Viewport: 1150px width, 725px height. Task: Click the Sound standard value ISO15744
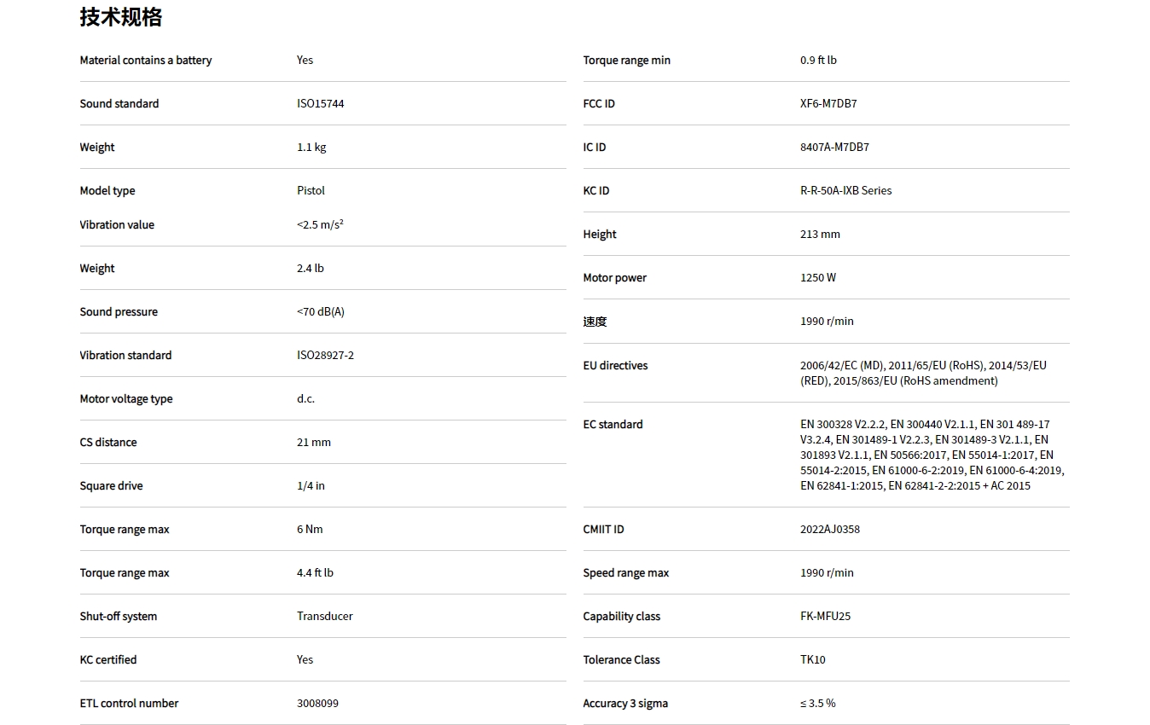coord(320,104)
